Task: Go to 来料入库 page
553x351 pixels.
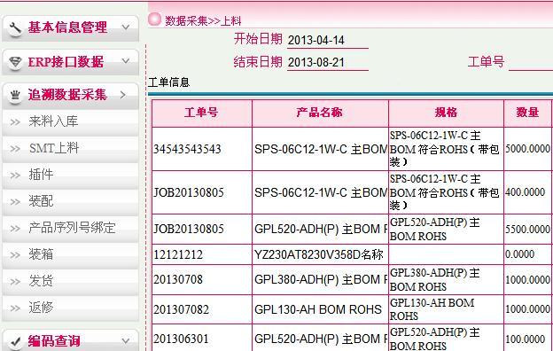Action: [x=71, y=122]
